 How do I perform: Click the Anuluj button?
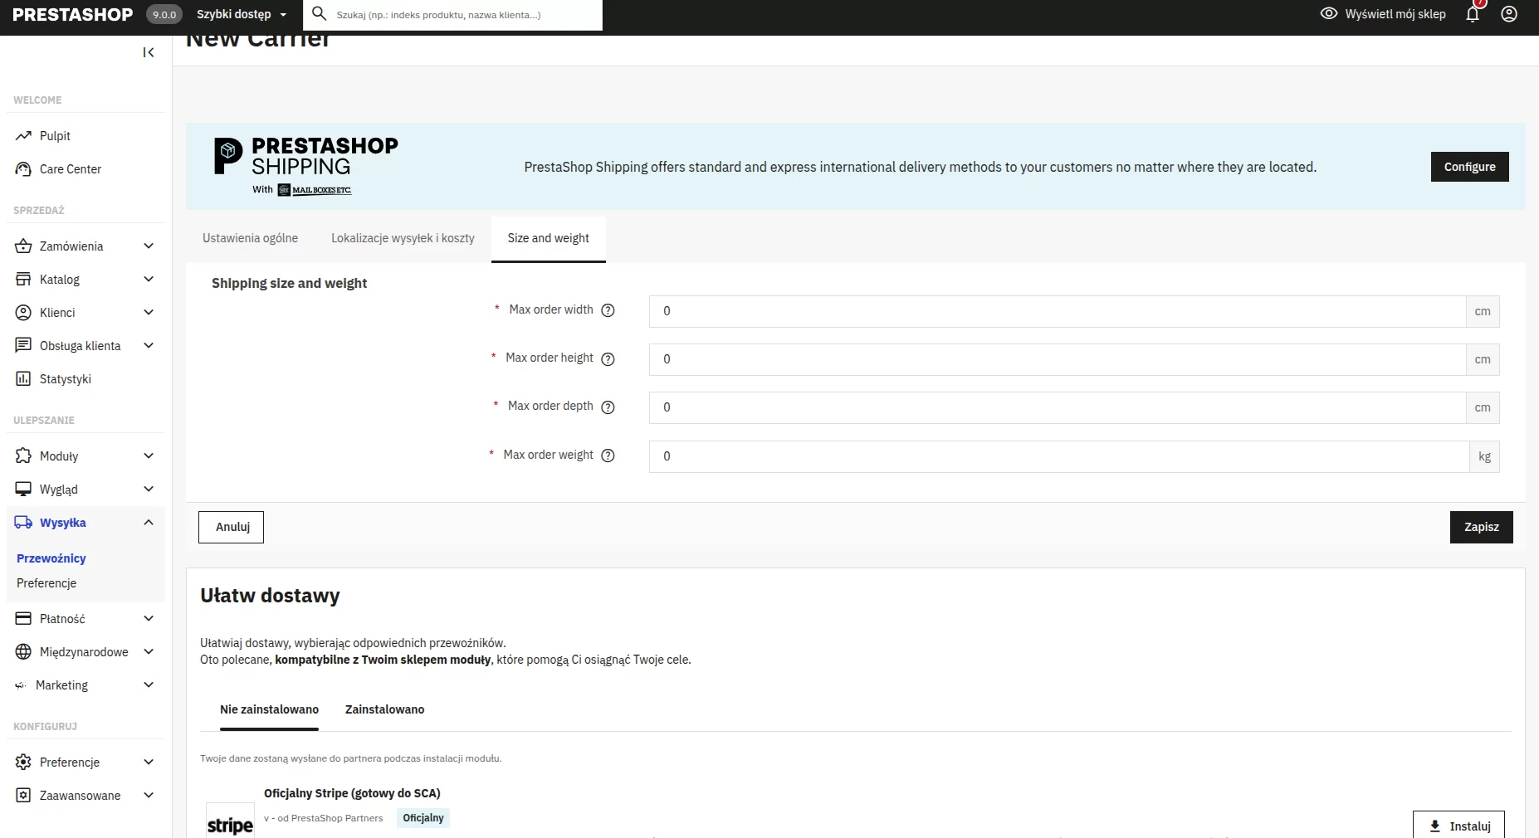pyautogui.click(x=231, y=527)
